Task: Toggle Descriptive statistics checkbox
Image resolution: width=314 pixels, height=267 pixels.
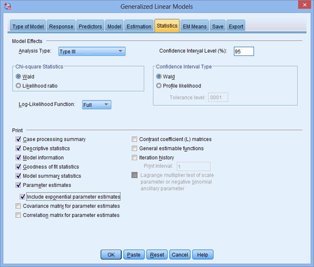Action: coord(18,148)
